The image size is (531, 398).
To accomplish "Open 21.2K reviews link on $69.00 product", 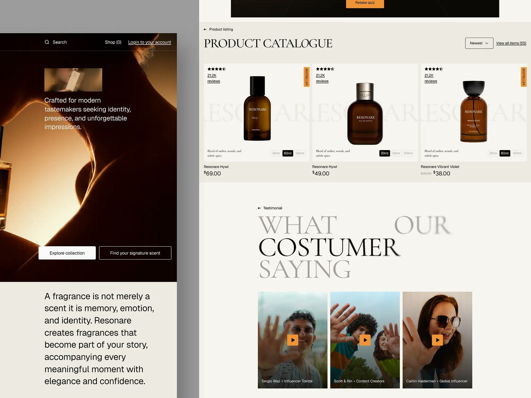I will pos(213,78).
